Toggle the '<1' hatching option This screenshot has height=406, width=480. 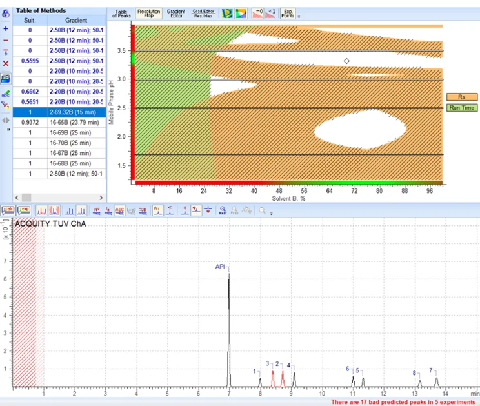[x=270, y=14]
